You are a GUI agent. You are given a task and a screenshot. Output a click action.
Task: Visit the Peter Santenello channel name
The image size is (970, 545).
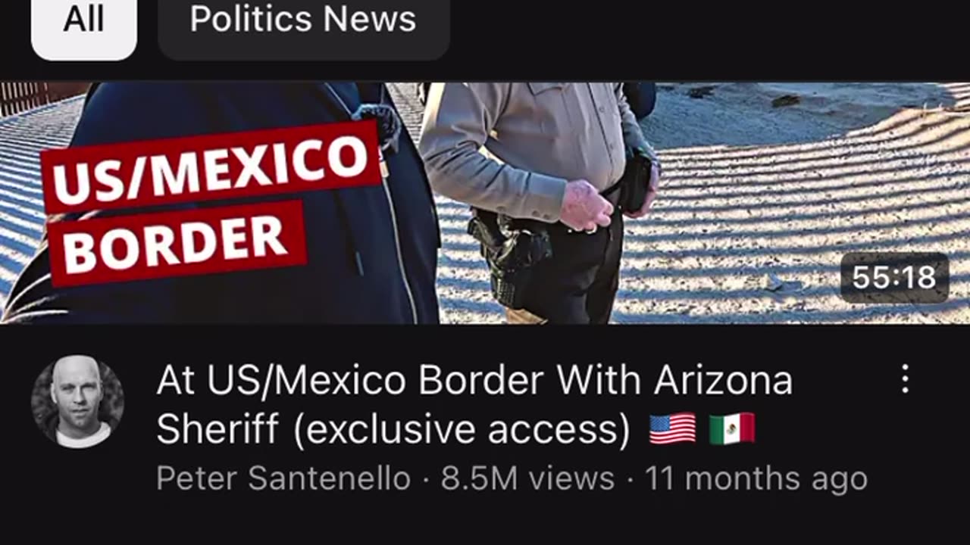283,478
